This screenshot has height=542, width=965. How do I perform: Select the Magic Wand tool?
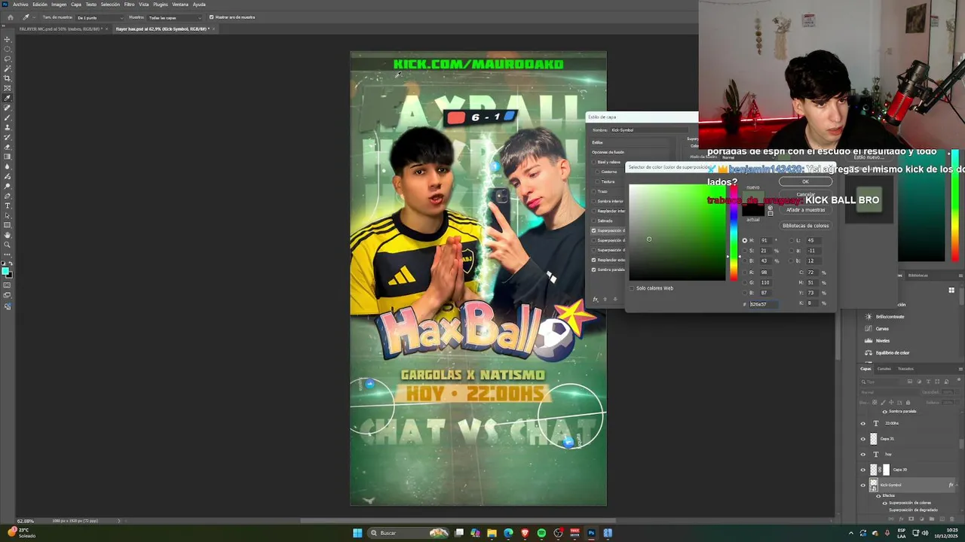[8, 69]
